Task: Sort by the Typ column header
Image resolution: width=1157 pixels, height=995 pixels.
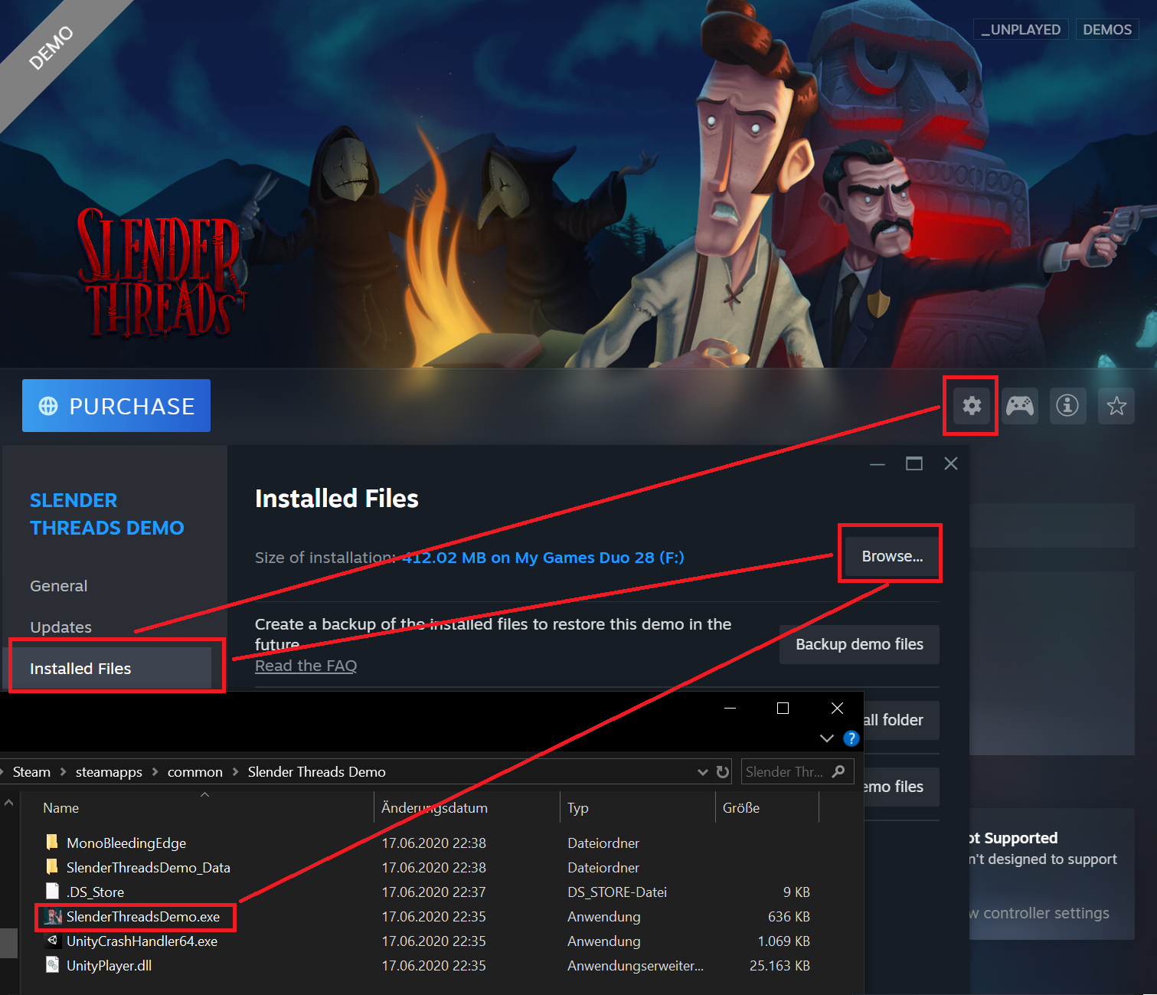Action: click(578, 808)
